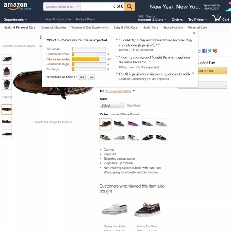Screen dimensions: 231x231
Task: Open Clothing, Shoes & Jewelry search category dropdown
Action: pos(62,7)
